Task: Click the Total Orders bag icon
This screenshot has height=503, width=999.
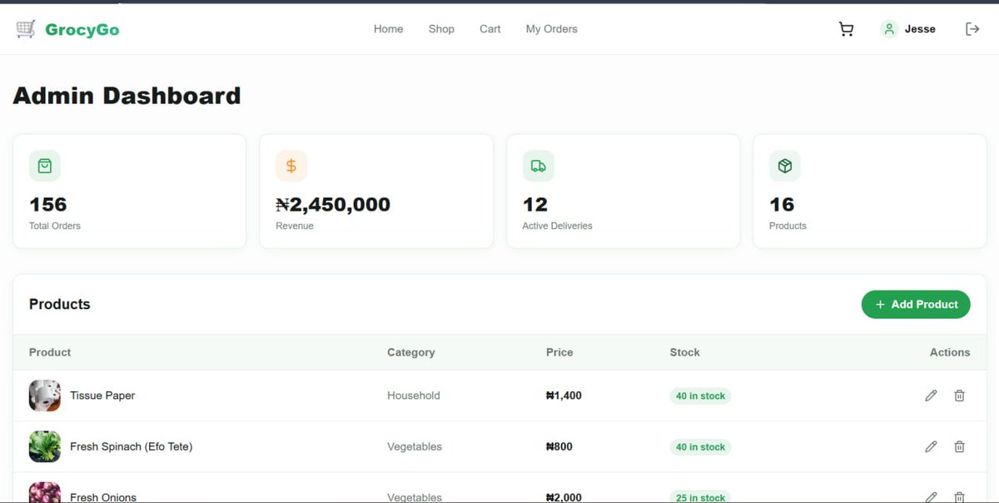Action: (45, 166)
